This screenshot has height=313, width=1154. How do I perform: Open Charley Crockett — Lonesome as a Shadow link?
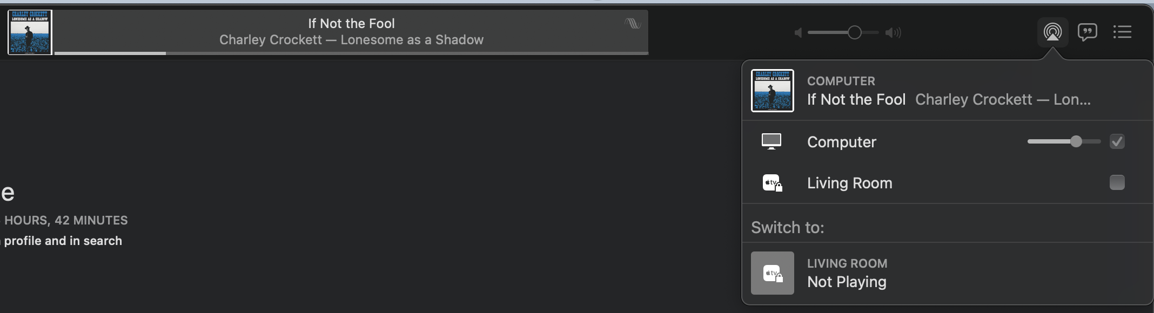351,40
